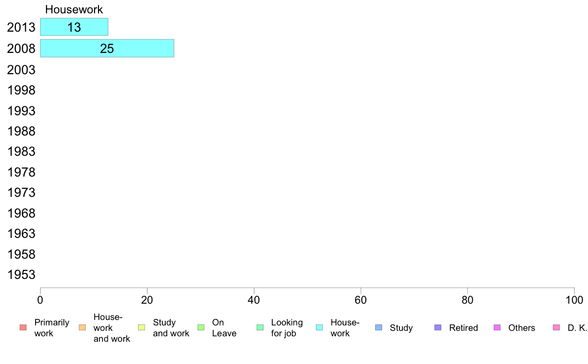Click the Housework title above the bars
588x364 pixels.
click(74, 9)
